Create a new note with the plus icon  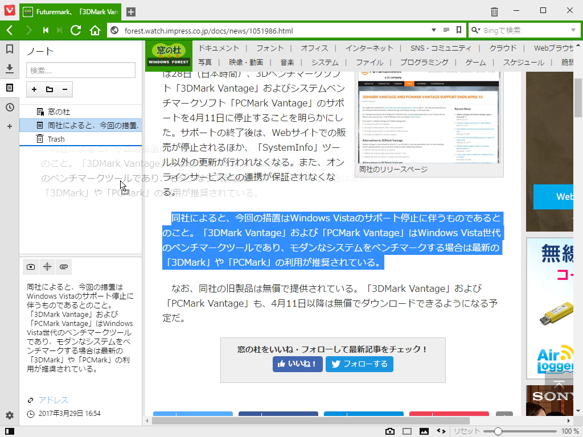34,89
